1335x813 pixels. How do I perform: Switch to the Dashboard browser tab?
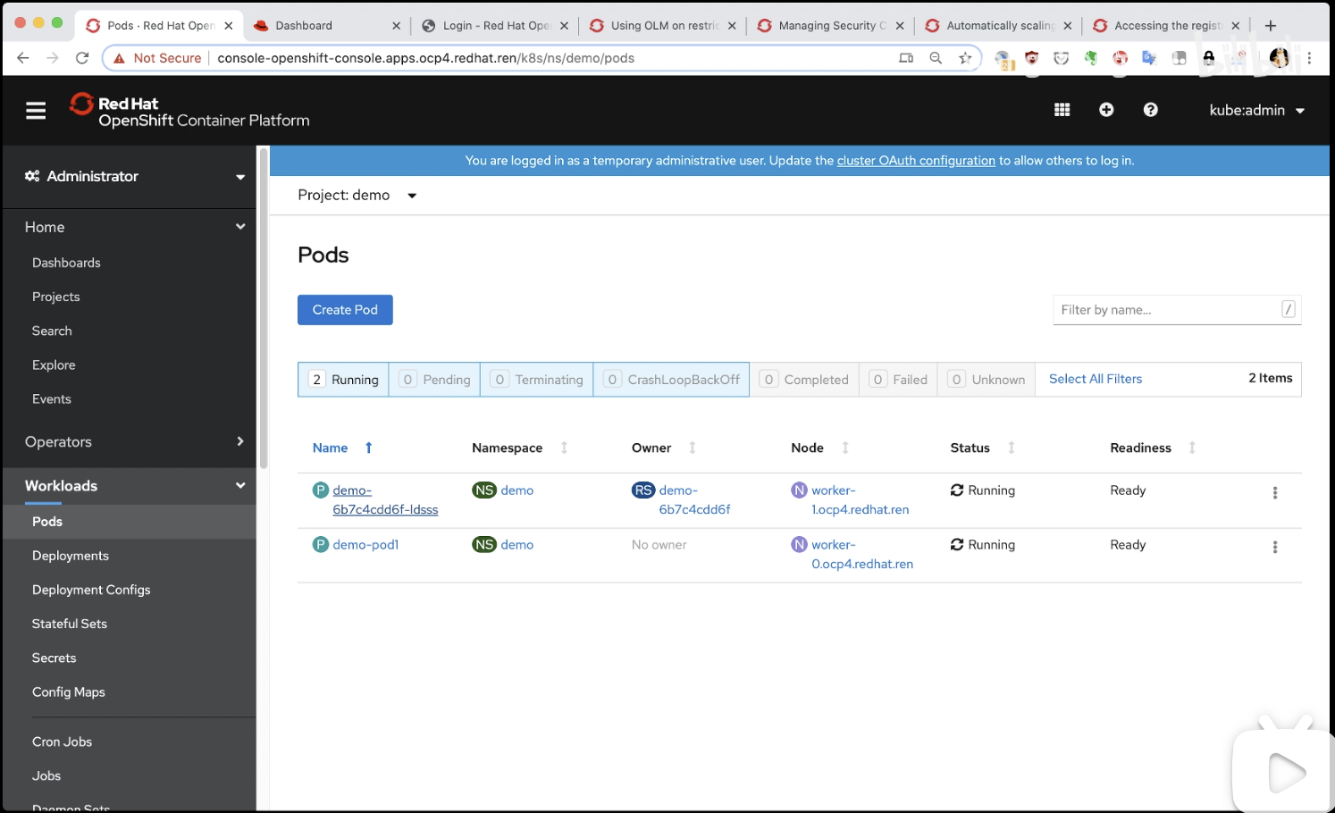pos(322,26)
